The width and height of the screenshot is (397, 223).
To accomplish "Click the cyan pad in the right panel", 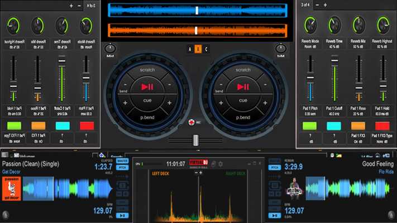I will [x=334, y=126].
